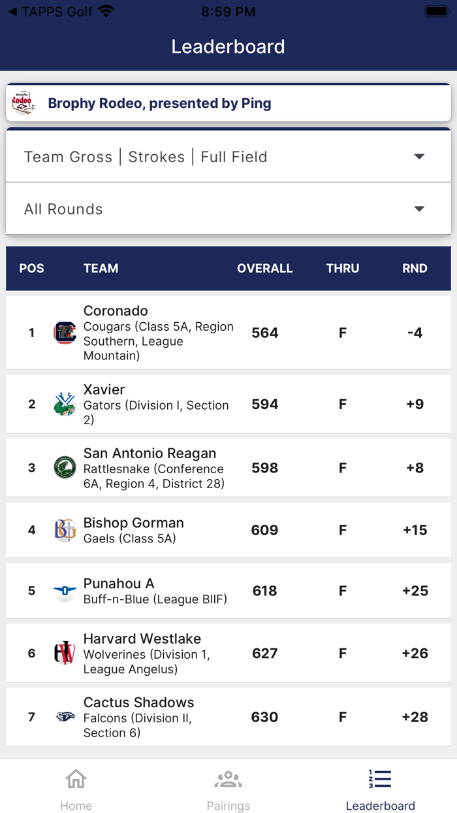457x813 pixels.
Task: Open the All Rounds selector
Action: point(228,209)
